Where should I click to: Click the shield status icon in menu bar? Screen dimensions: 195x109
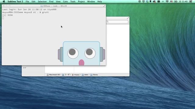click(x=144, y=2)
